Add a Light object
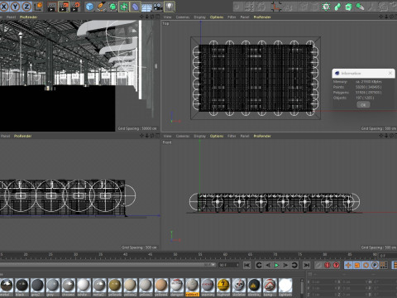 point(170,7)
